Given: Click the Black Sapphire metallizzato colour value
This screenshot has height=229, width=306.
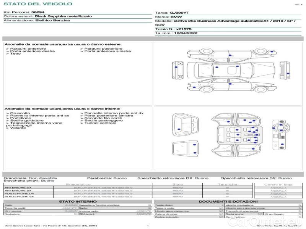Looking at the screenshot, I should click(x=63, y=16).
